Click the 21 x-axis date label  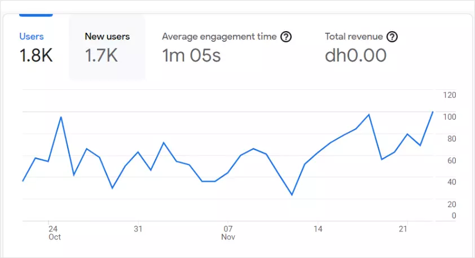tap(403, 229)
